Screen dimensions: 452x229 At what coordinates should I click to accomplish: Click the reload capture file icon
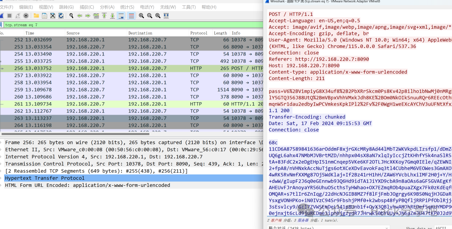[61, 16]
